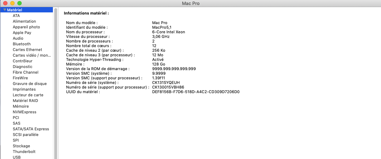Select Imprimantes in the sidebar
Screen dimensions: 381x159
24,89
